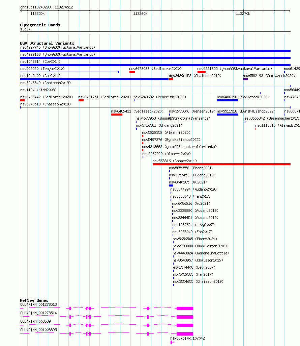Click nsv3344994 (Audano2019) label
This screenshot has width=300, height=346.
(193, 189)
